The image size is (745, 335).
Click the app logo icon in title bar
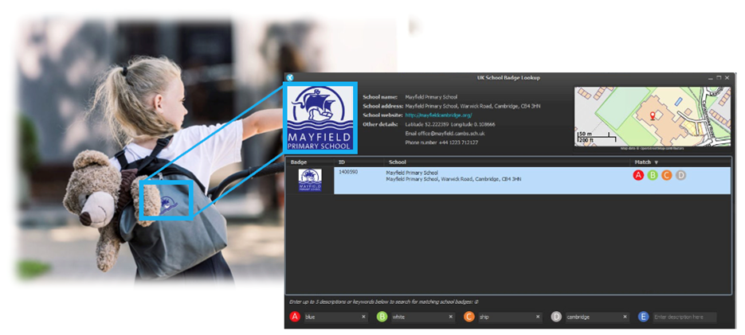[290, 77]
